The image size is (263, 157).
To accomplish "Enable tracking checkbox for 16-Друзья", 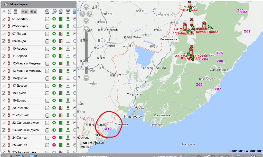I will pos(47,78).
